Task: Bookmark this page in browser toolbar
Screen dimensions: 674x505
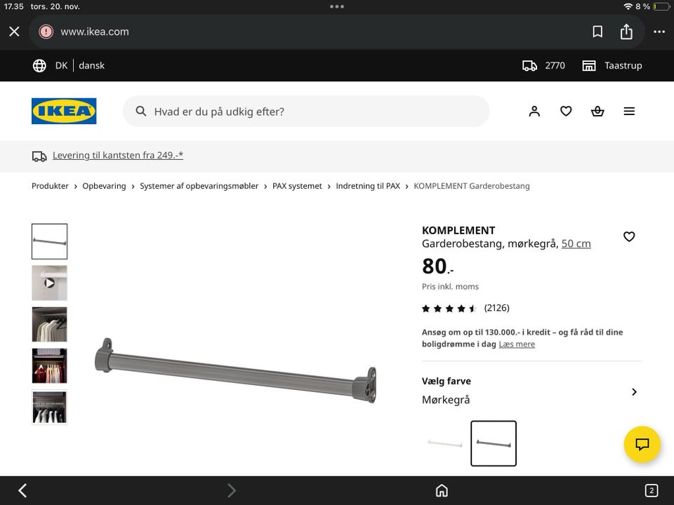Action: tap(597, 32)
